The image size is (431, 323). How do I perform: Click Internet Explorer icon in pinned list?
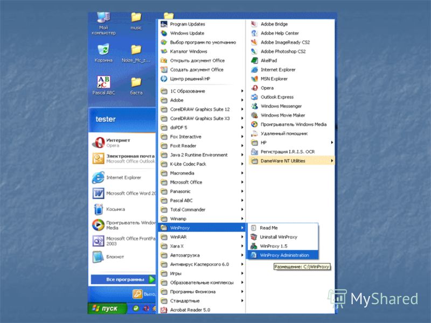point(98,178)
